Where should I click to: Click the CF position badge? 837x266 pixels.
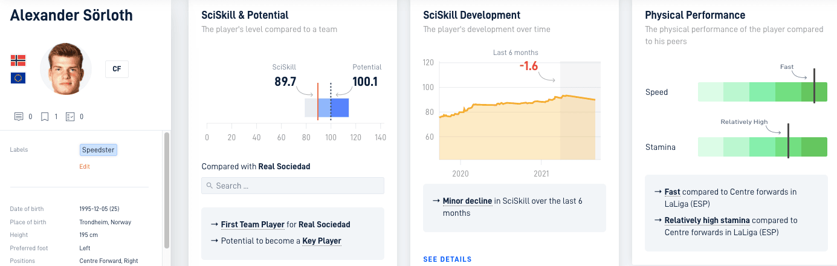[117, 69]
